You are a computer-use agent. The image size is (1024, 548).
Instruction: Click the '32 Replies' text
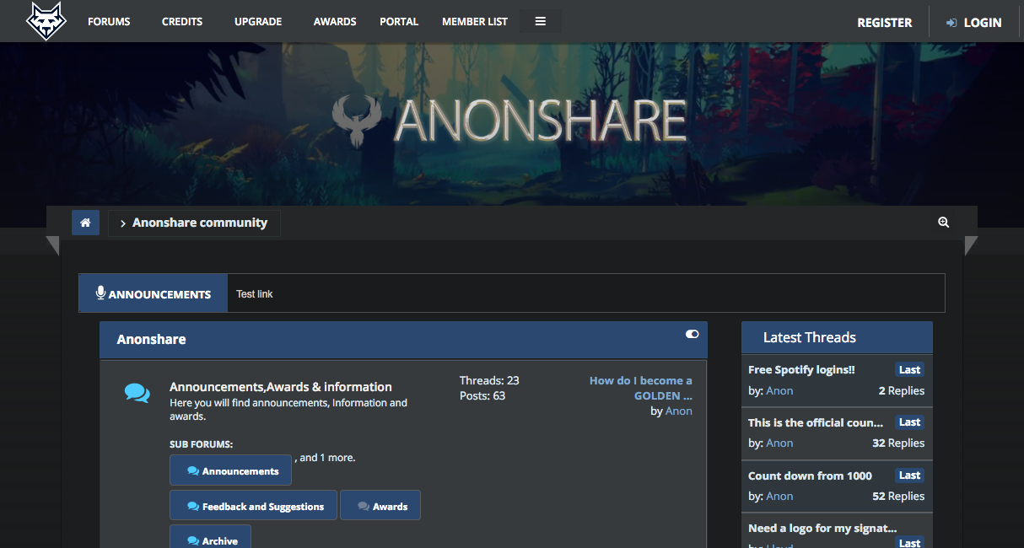coord(898,443)
